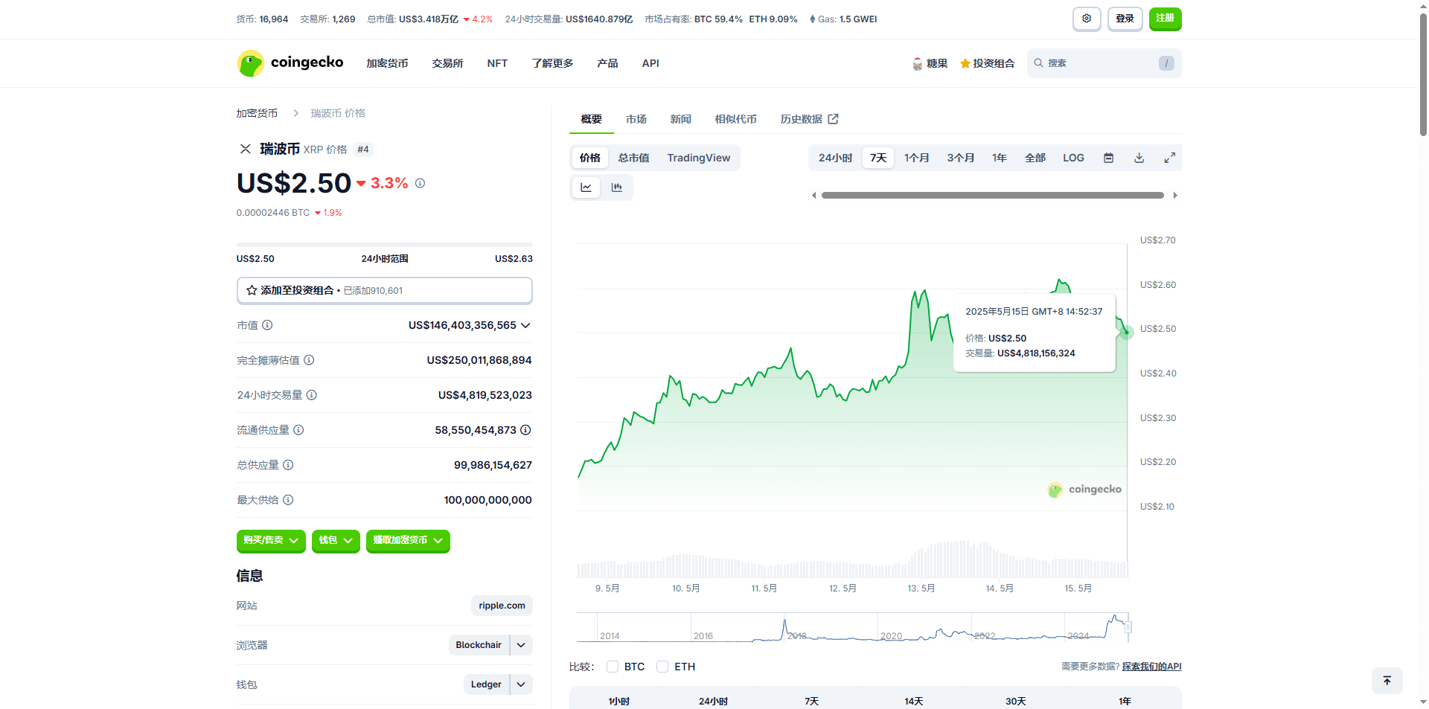Open 钱包 green dropdown button
Screen dimensions: 1429x709
coord(336,541)
